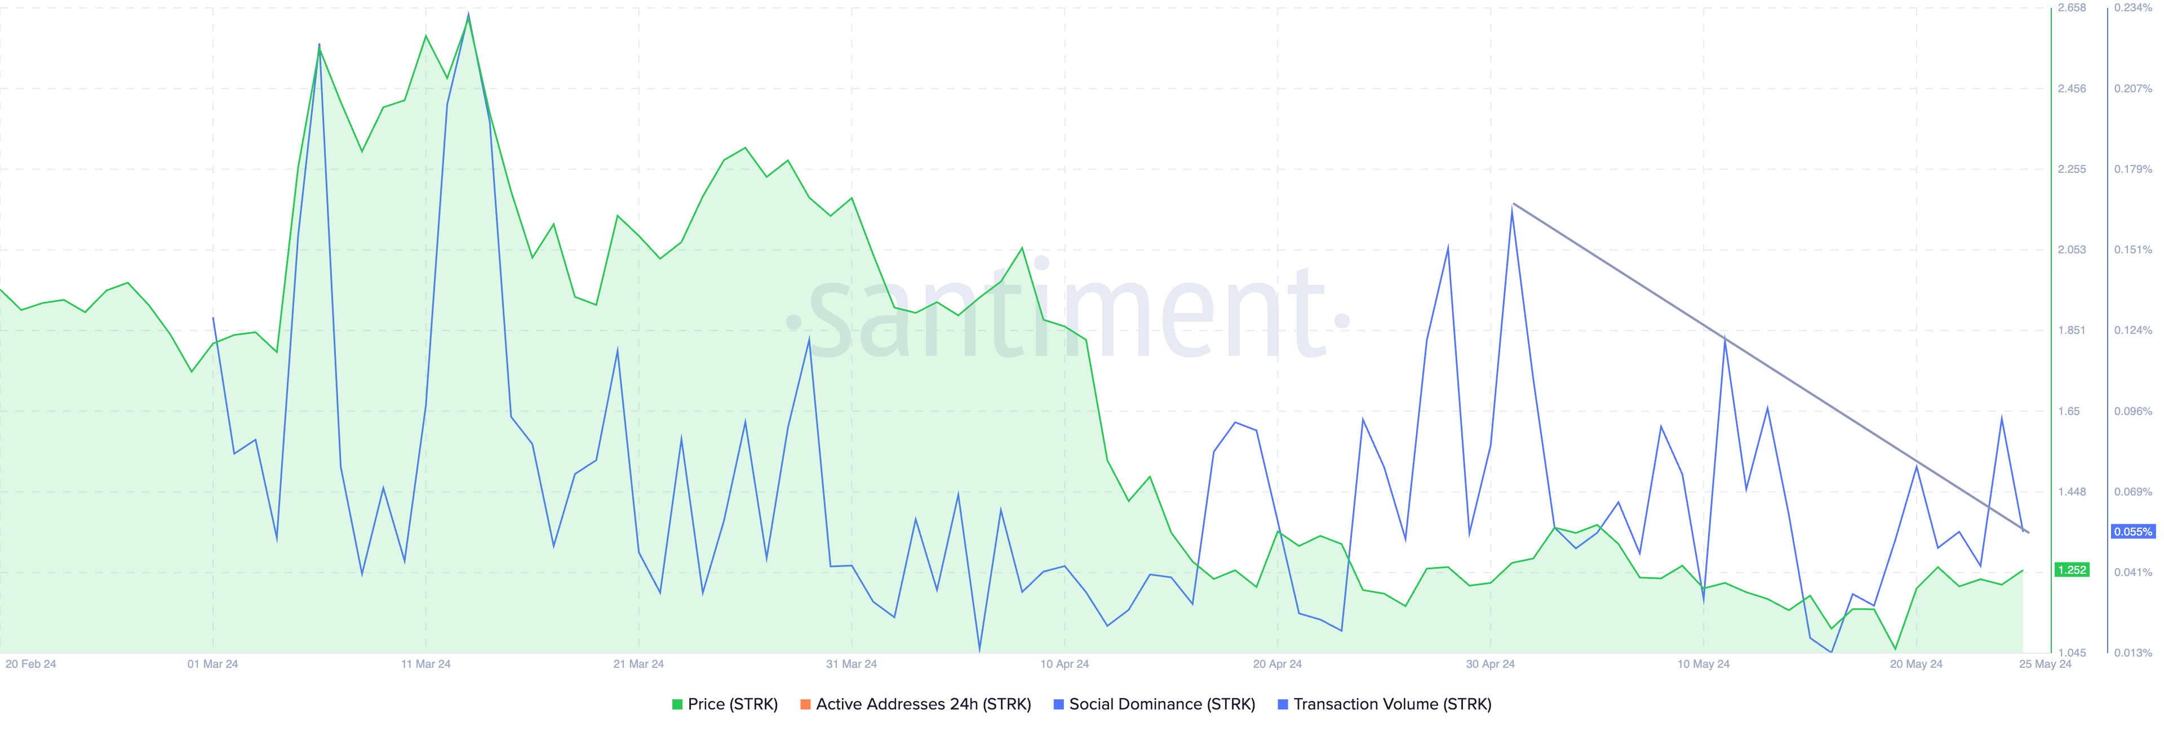Click the 2.658 price axis value
This screenshot has width=2164, height=732.
coord(2072,7)
